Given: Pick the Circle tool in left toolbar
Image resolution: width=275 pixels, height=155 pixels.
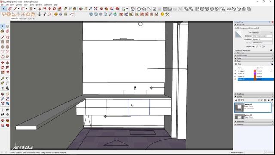Looking at the screenshot, I should [x=3, y=47].
